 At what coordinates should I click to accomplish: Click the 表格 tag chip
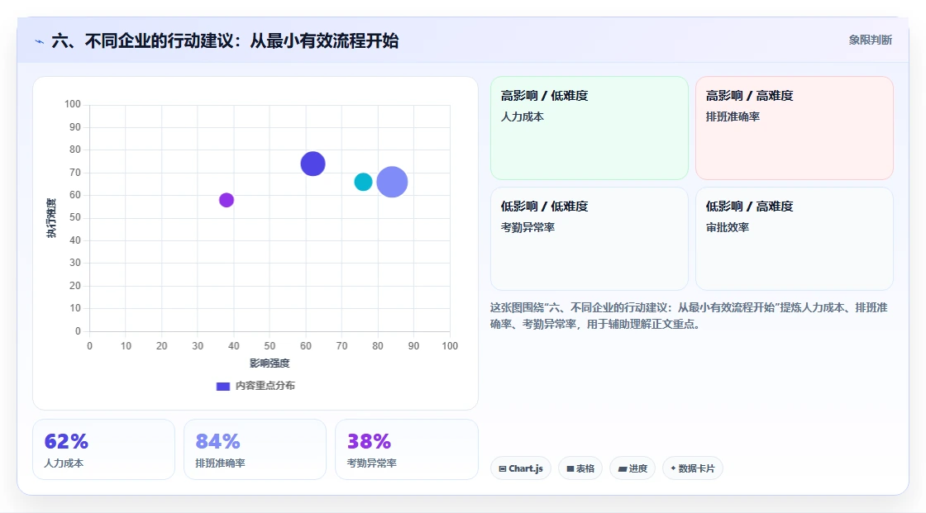[580, 468]
